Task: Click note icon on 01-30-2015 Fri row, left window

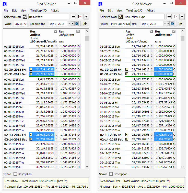Action: point(31,69)
